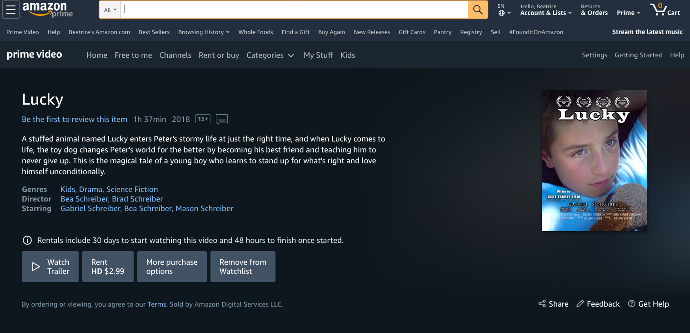690x333 pixels.
Task: Open Gift Cards
Action: click(412, 32)
